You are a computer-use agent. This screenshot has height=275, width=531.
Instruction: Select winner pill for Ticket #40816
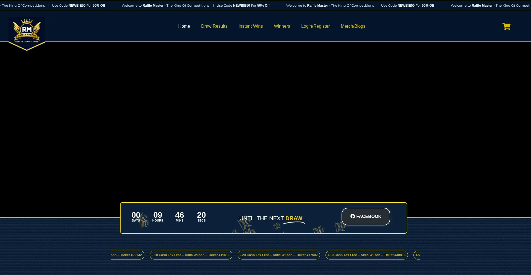[367, 255]
